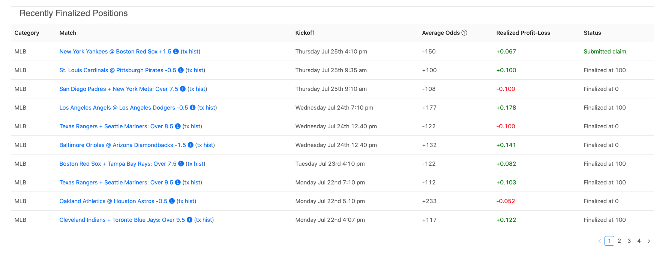Click info icon next to Orioles @ Diamondbacks
Viewport: 666px width, 254px height.
[190, 145]
